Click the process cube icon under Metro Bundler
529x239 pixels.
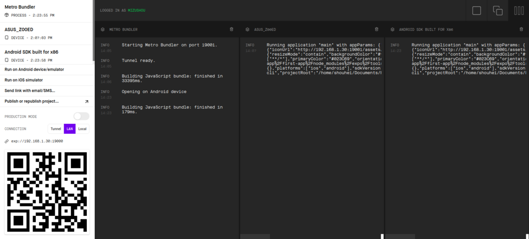tap(6, 15)
